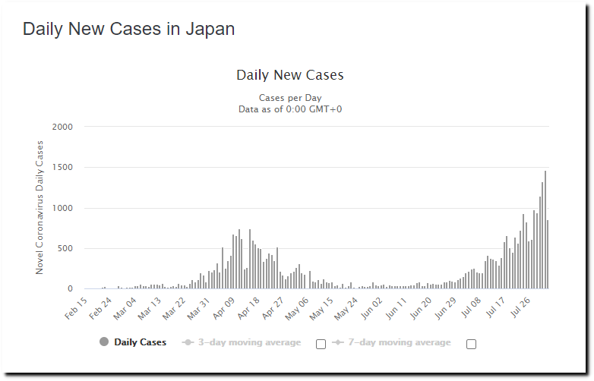This screenshot has width=594, height=381.
Task: Show the 7-day moving average series label
Action: [x=398, y=342]
